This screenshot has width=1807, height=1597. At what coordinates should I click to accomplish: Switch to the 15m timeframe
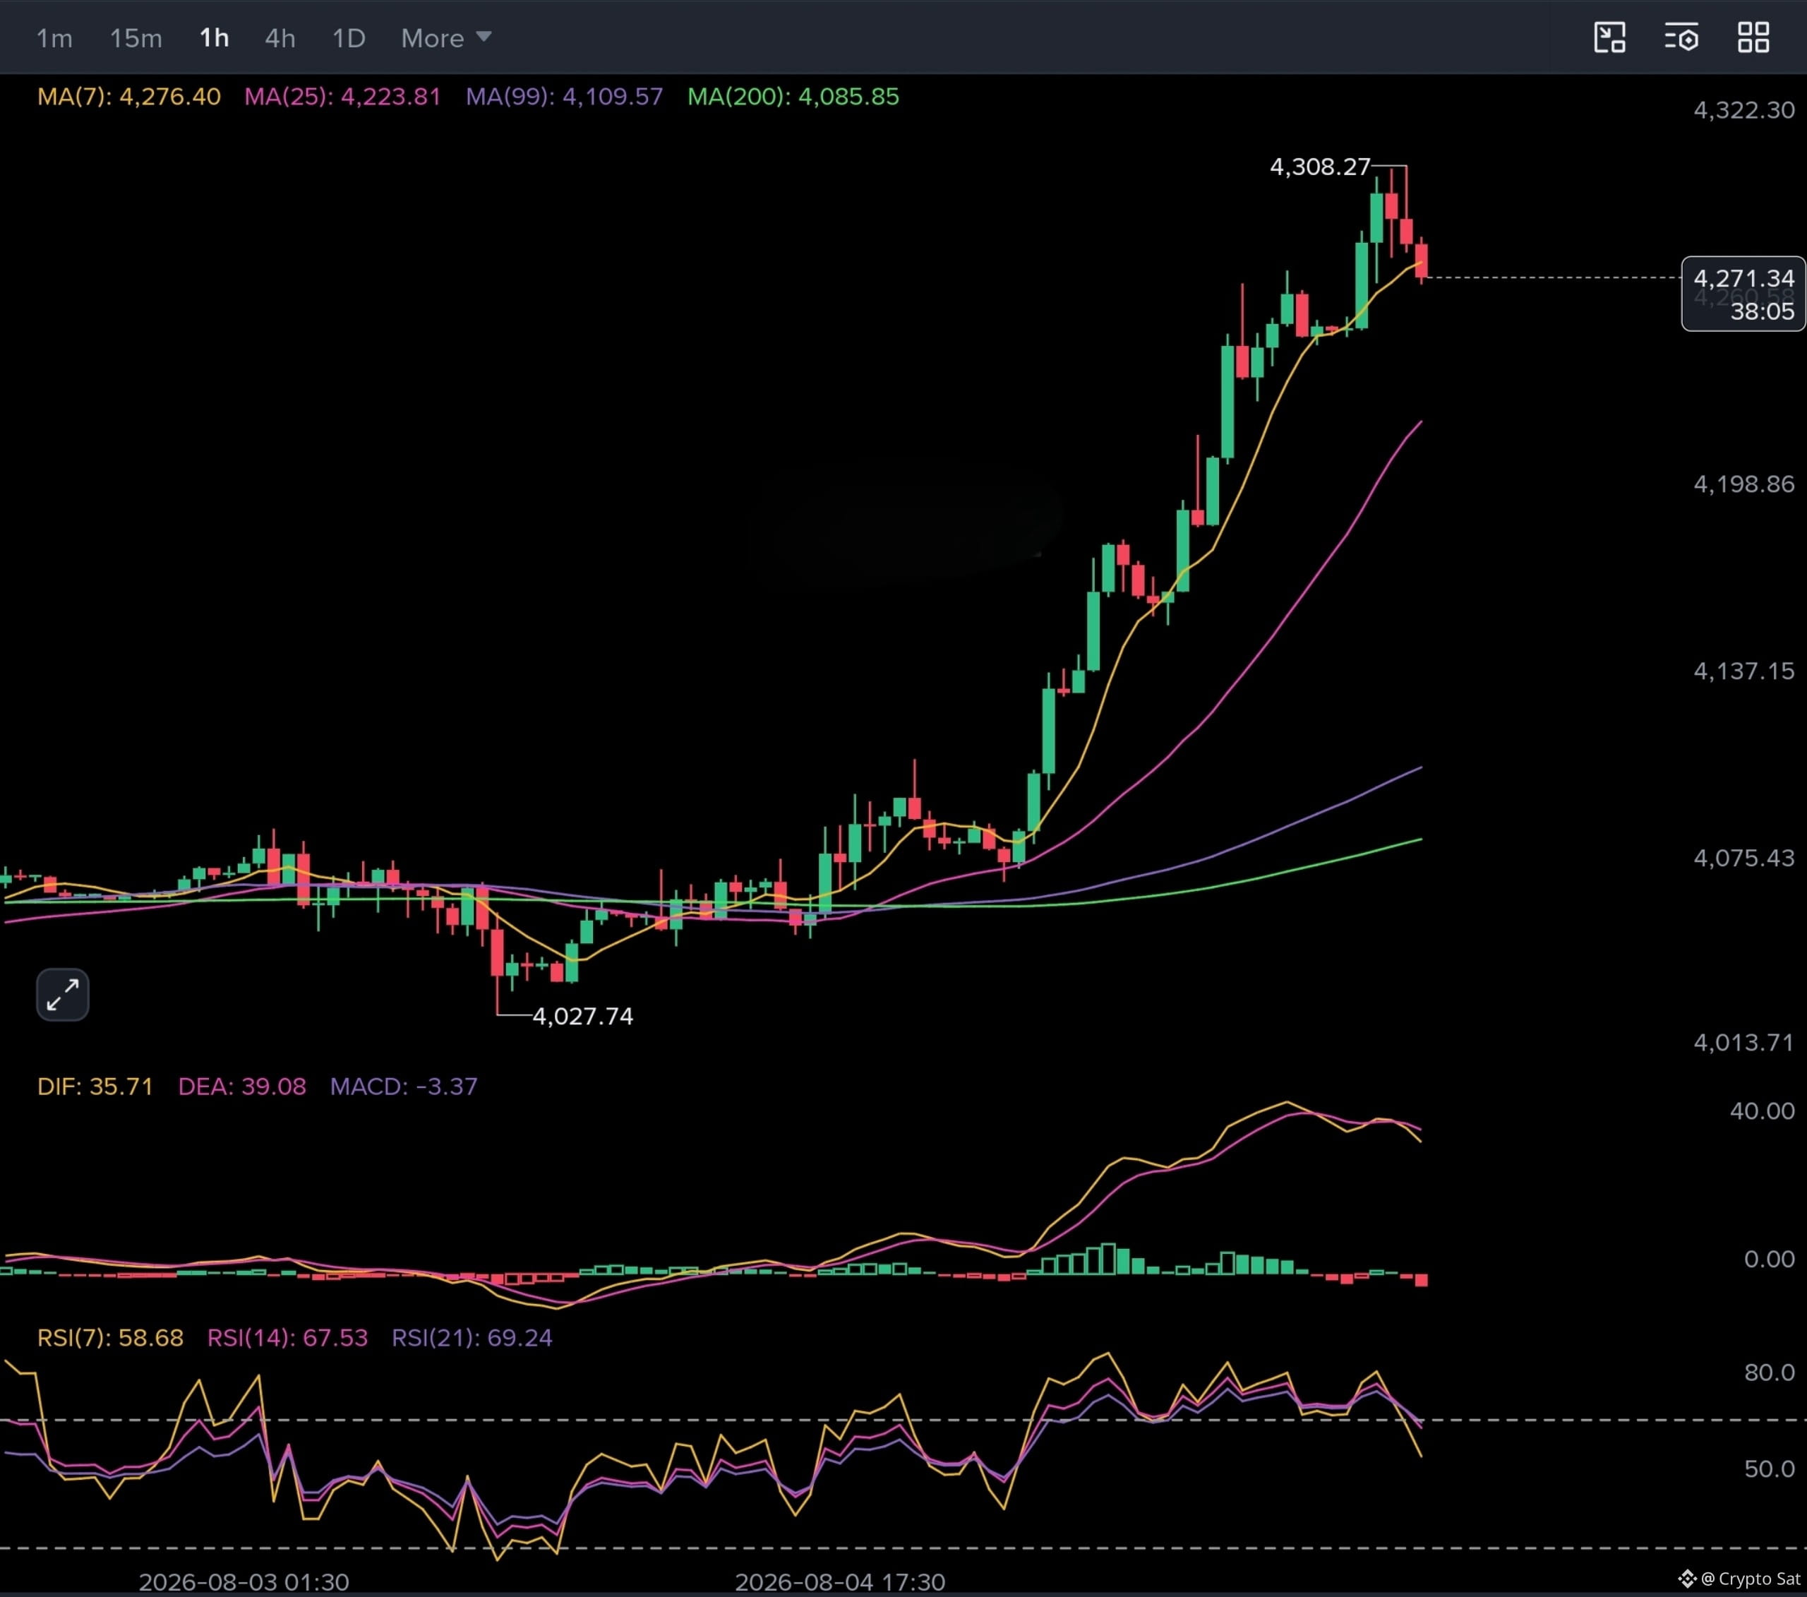(136, 38)
